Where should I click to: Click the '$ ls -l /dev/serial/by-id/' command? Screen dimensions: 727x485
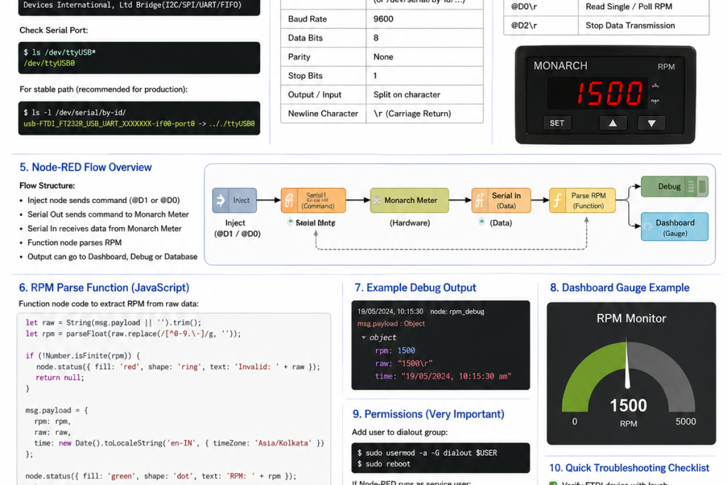click(75, 113)
